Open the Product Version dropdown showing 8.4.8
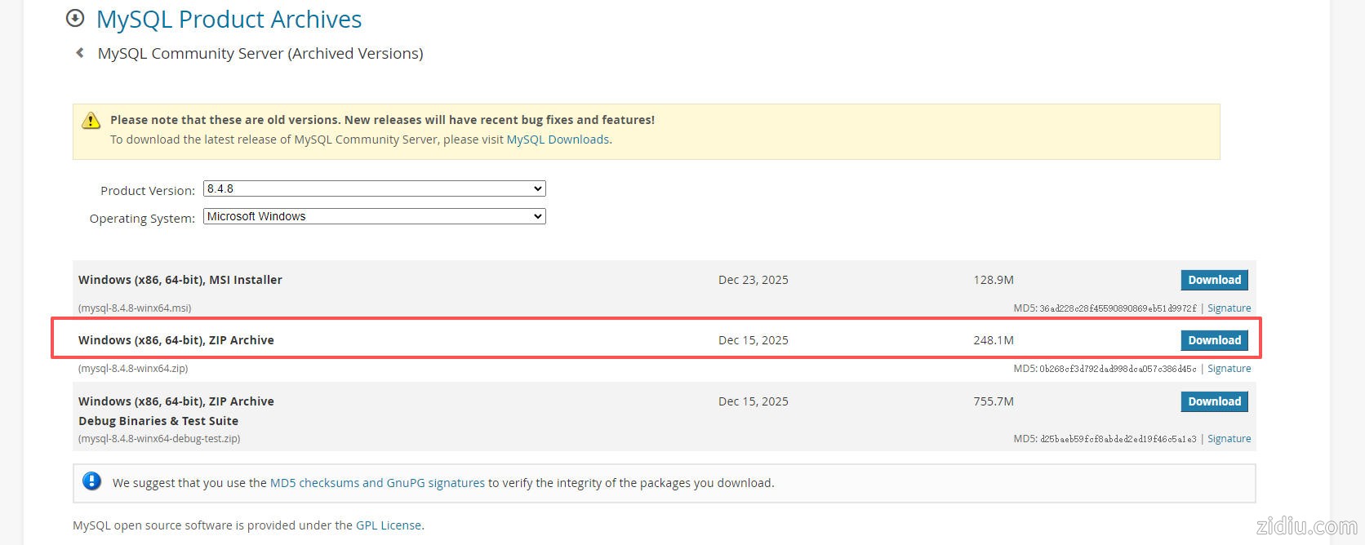This screenshot has width=1365, height=545. click(374, 188)
